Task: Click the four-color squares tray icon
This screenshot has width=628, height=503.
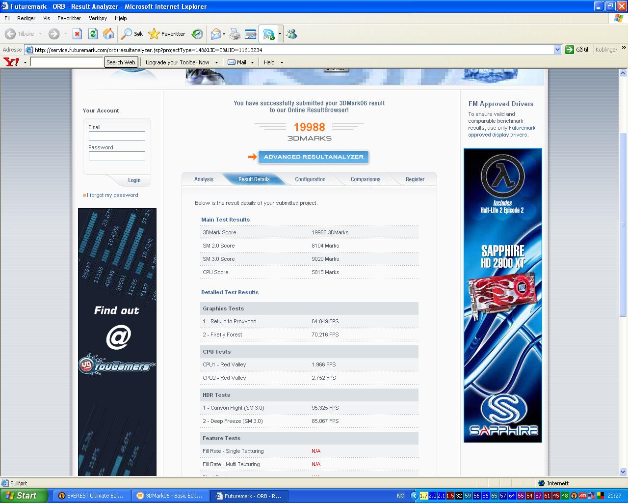Action: tap(600, 496)
